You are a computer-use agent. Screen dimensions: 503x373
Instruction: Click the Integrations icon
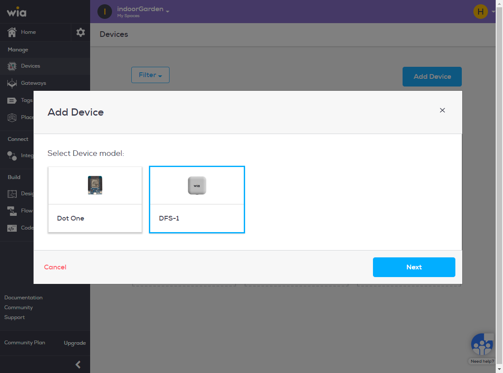click(x=12, y=155)
